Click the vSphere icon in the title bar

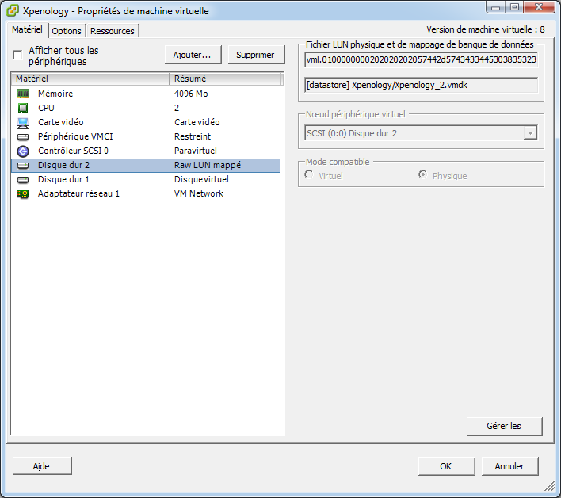click(13, 11)
